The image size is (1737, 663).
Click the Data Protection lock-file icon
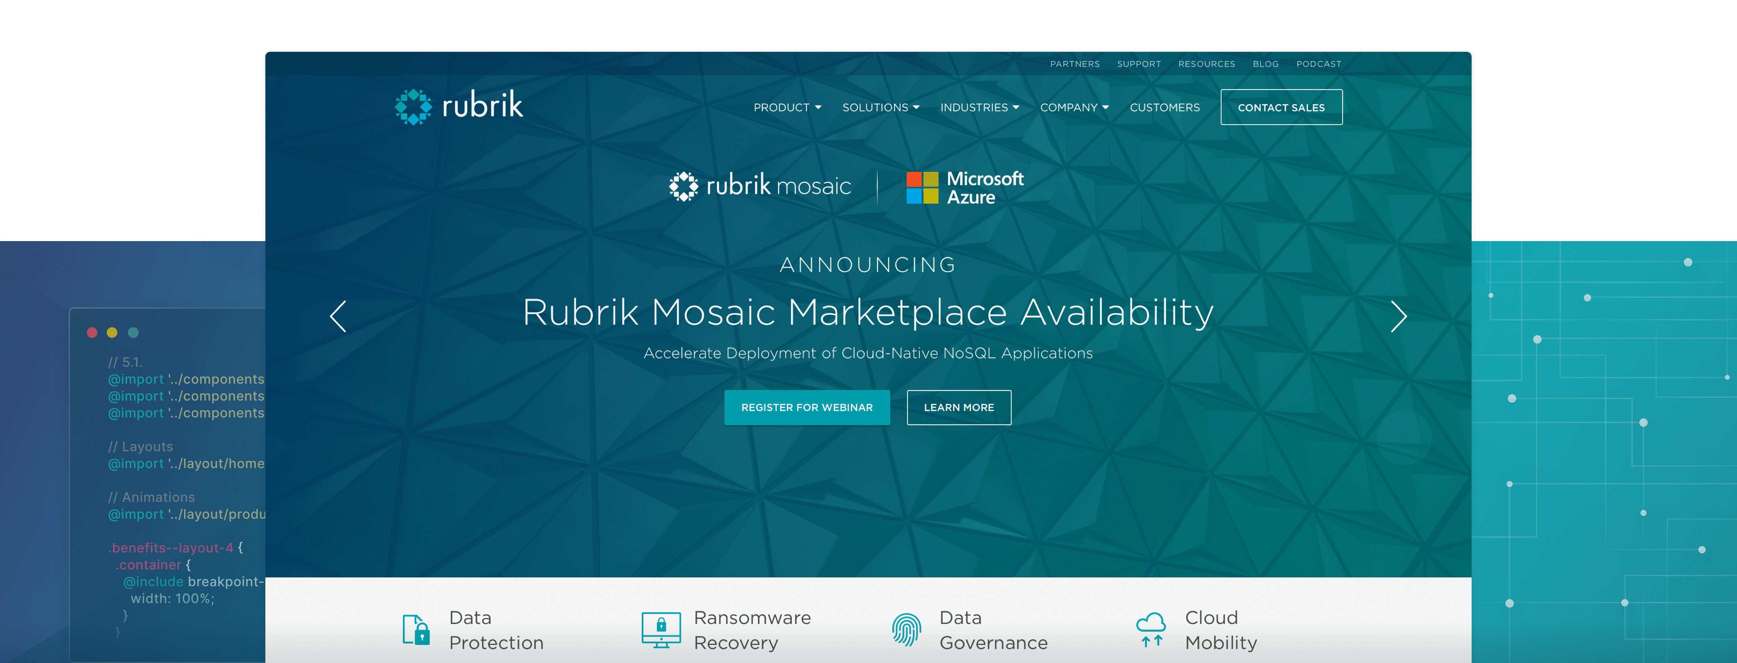click(x=415, y=630)
